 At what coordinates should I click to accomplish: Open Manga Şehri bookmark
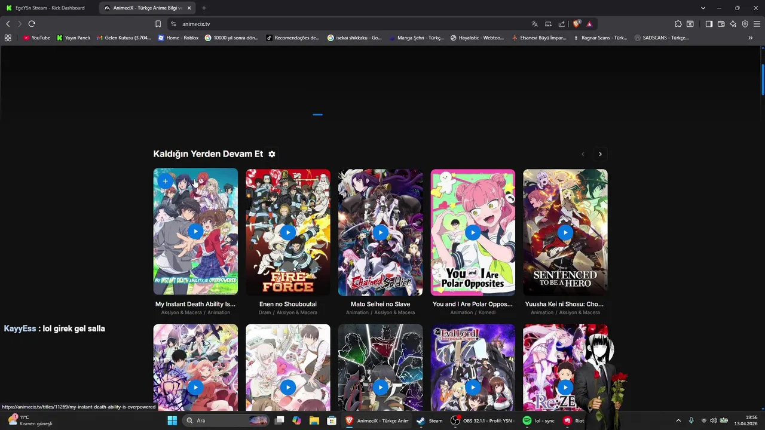[x=416, y=38]
